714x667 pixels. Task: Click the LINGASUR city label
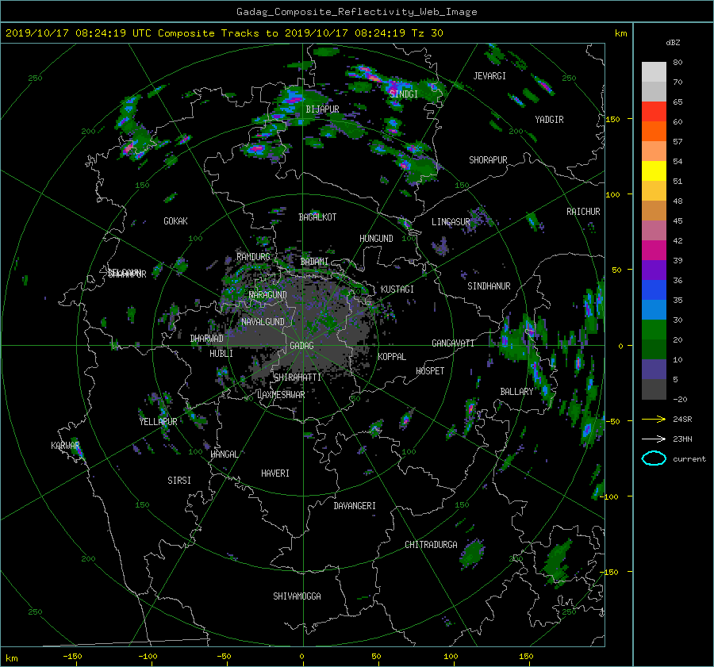[451, 222]
